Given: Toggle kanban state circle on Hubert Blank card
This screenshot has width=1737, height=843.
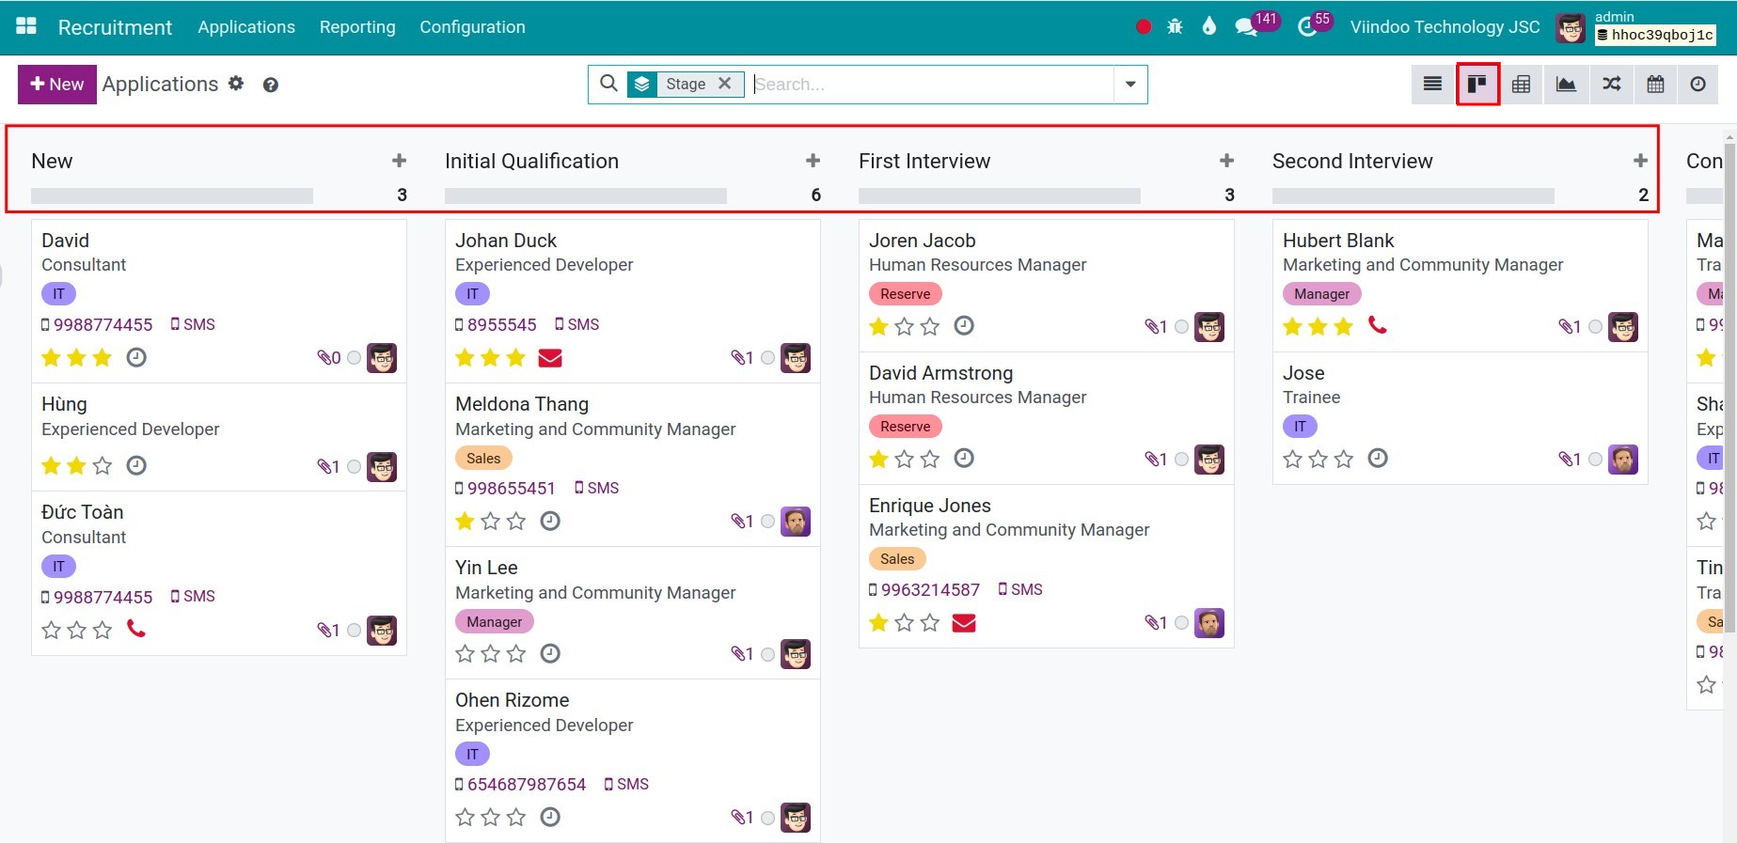Looking at the screenshot, I should [x=1595, y=327].
